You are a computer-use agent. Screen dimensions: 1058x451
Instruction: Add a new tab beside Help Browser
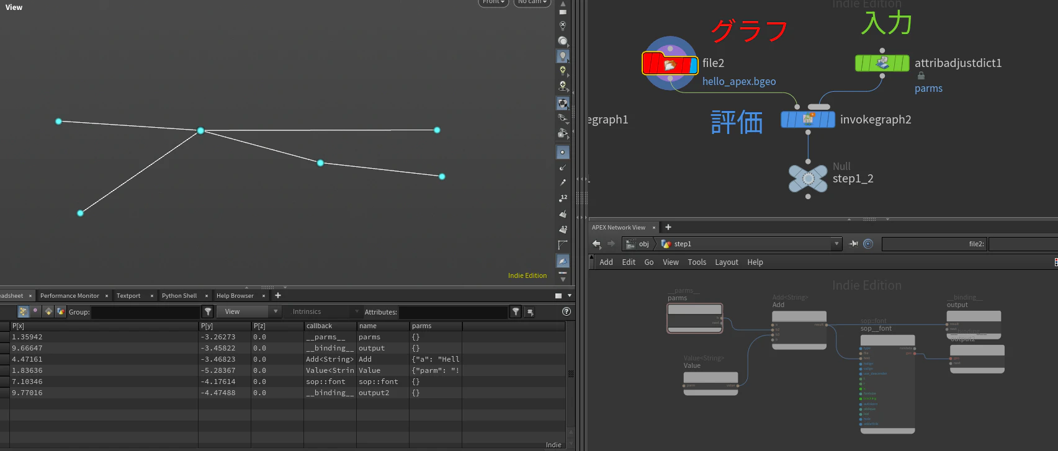(x=278, y=296)
